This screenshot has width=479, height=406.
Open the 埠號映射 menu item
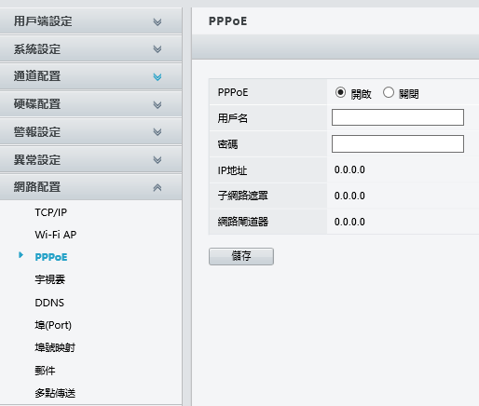[x=55, y=347]
